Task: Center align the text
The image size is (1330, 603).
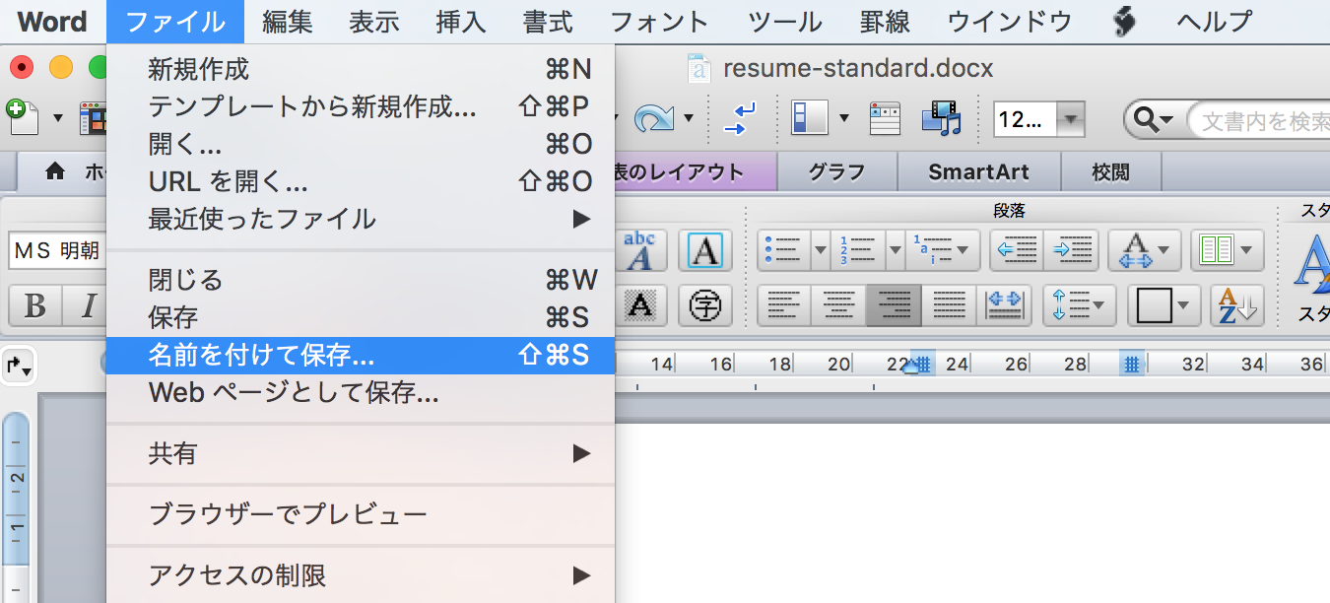Action: [x=838, y=304]
